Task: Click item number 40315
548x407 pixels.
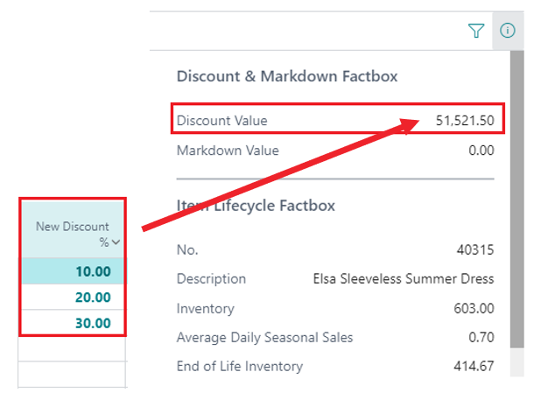Action: [x=475, y=249]
